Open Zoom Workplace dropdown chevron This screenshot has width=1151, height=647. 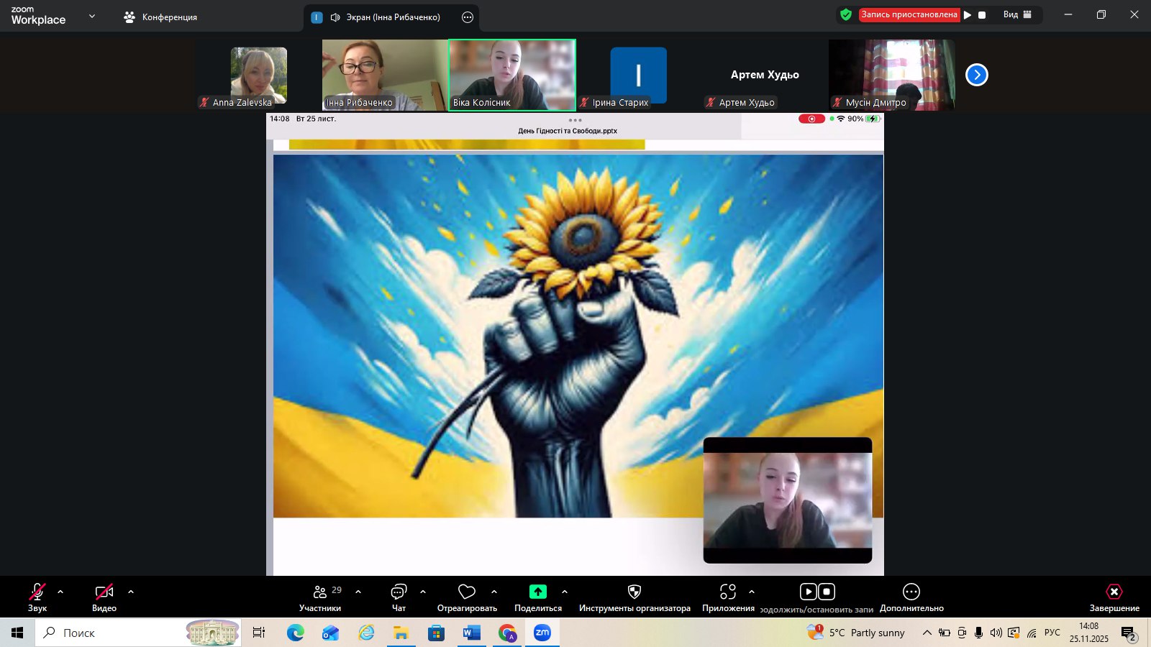[x=92, y=16]
